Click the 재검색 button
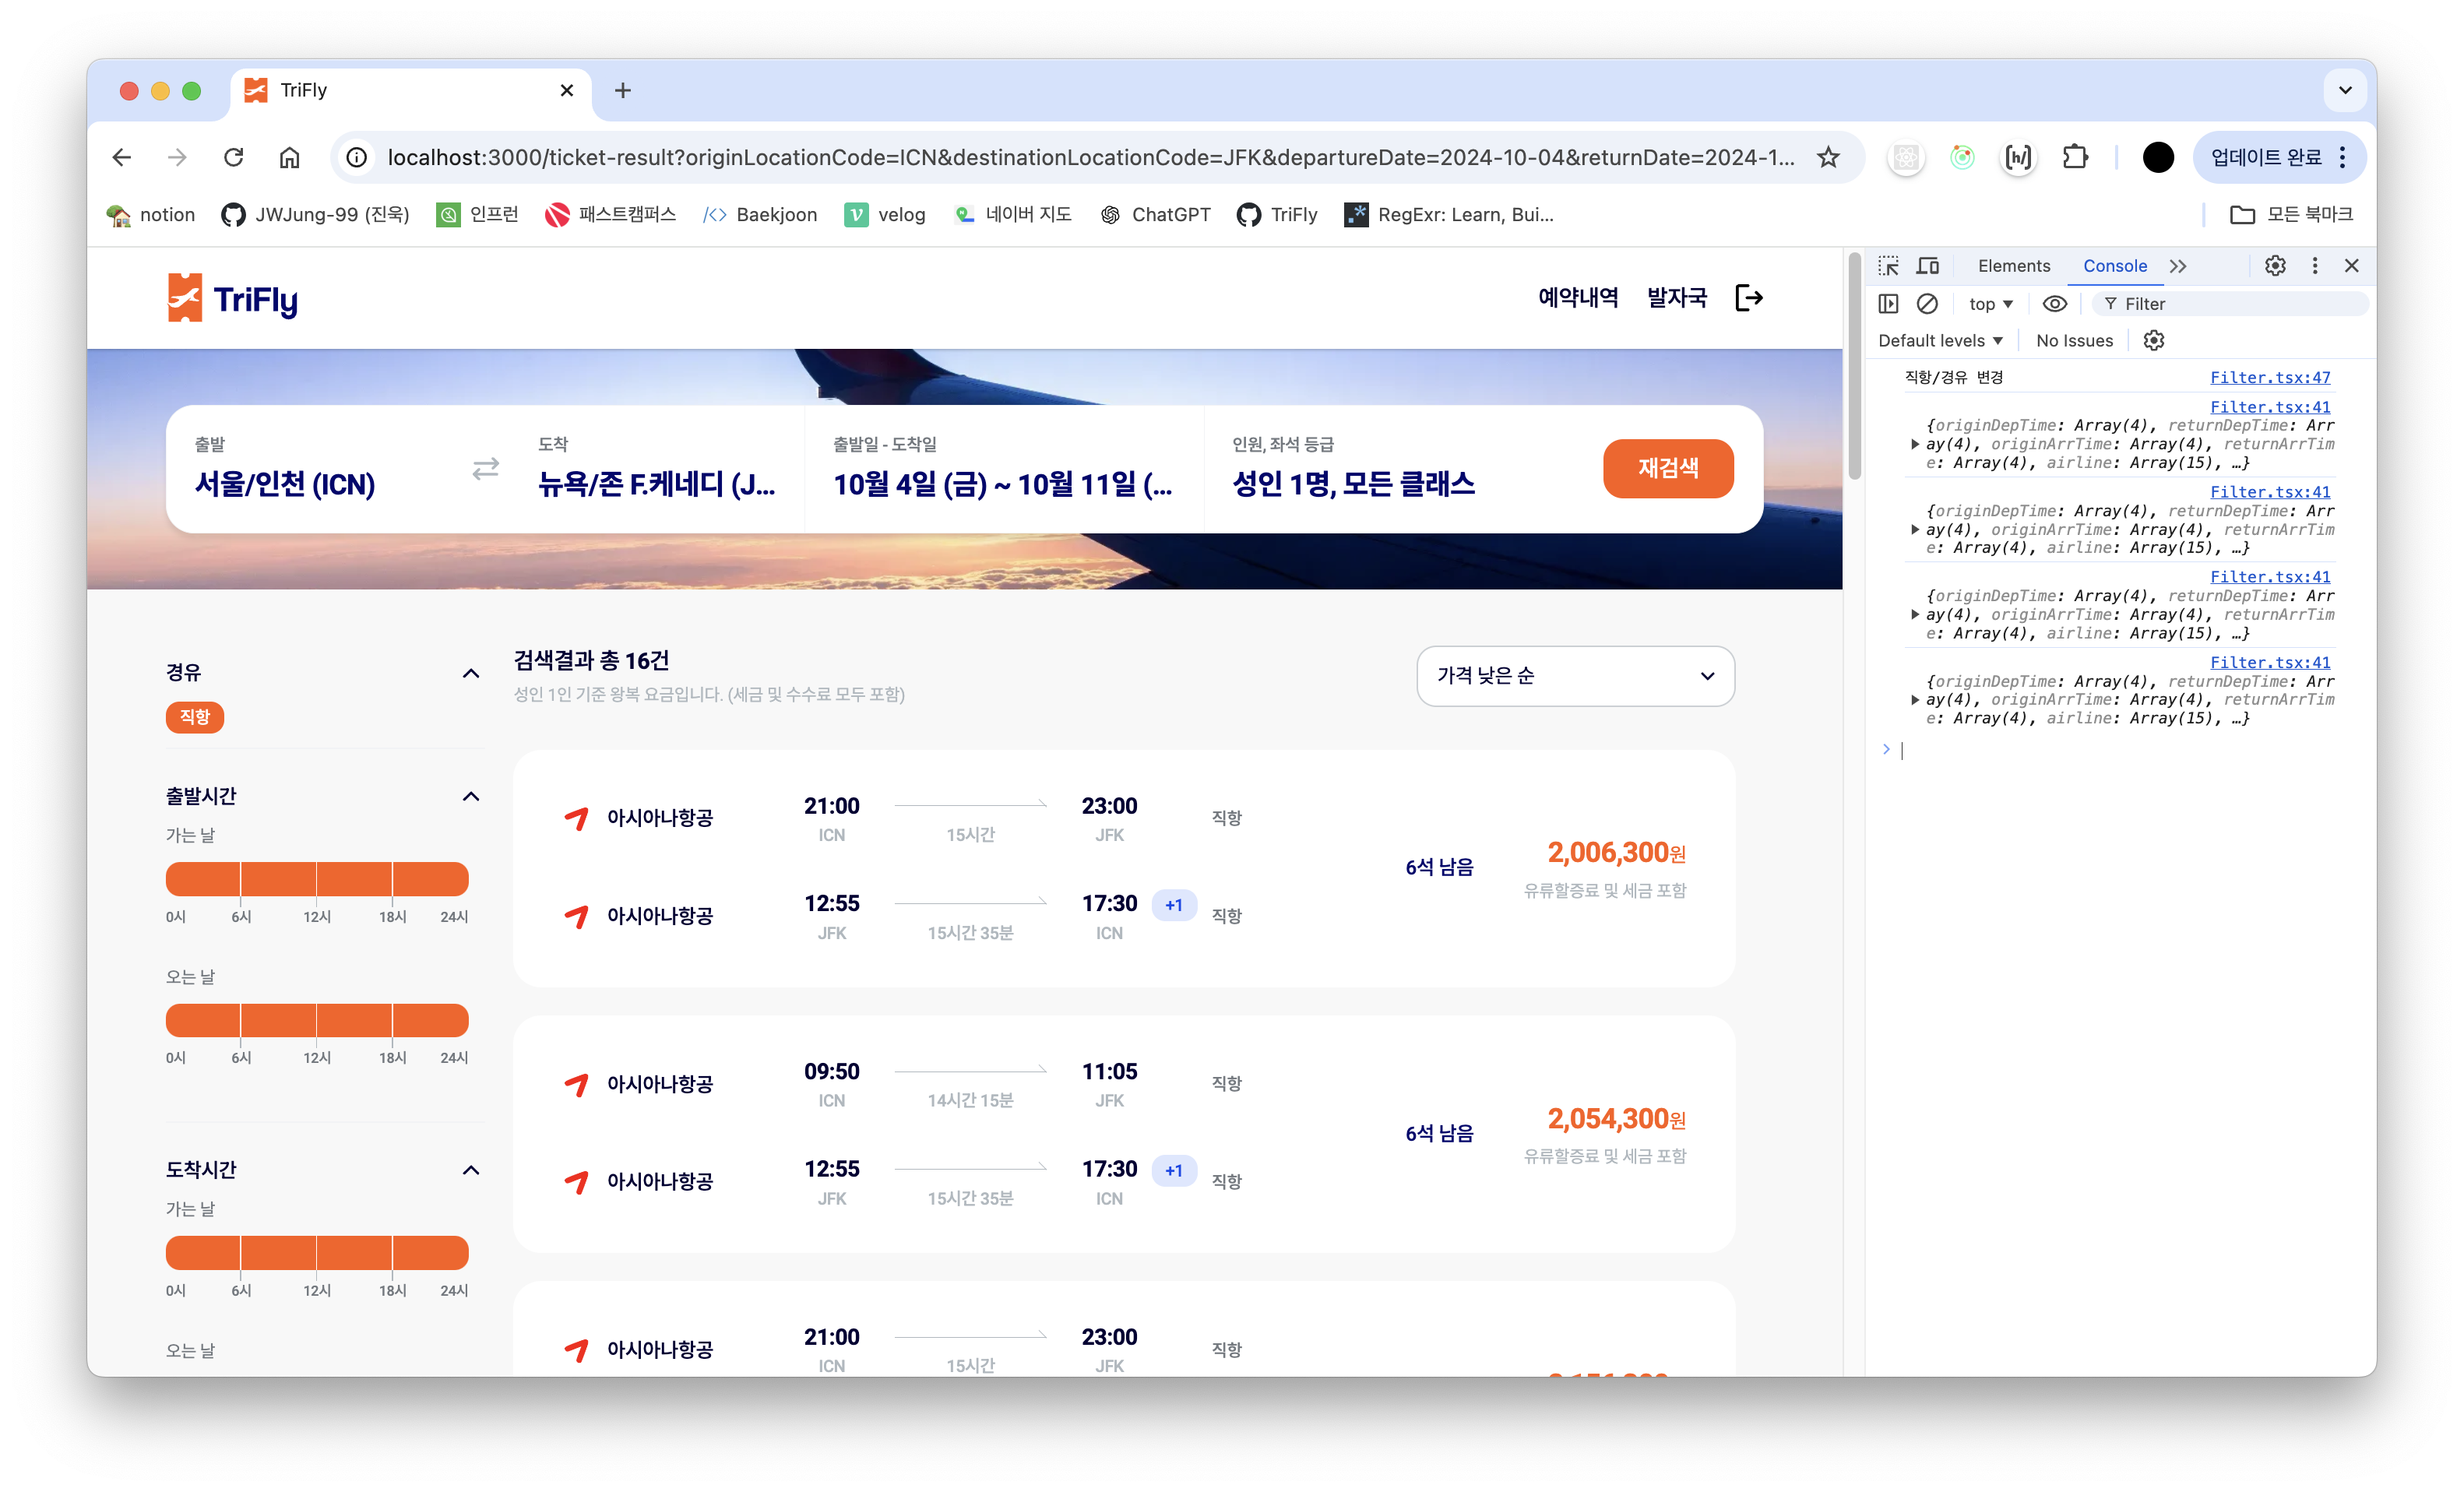Image resolution: width=2464 pixels, height=1492 pixels. [x=1667, y=468]
